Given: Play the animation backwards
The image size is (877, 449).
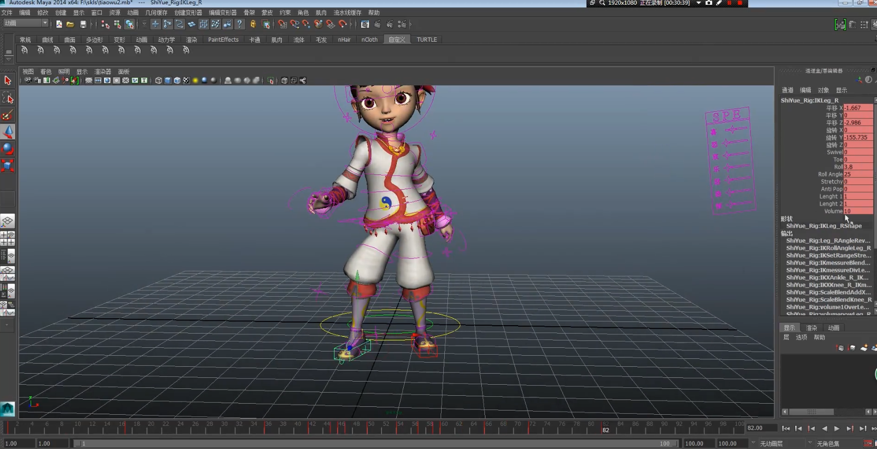Looking at the screenshot, I should click(x=824, y=428).
